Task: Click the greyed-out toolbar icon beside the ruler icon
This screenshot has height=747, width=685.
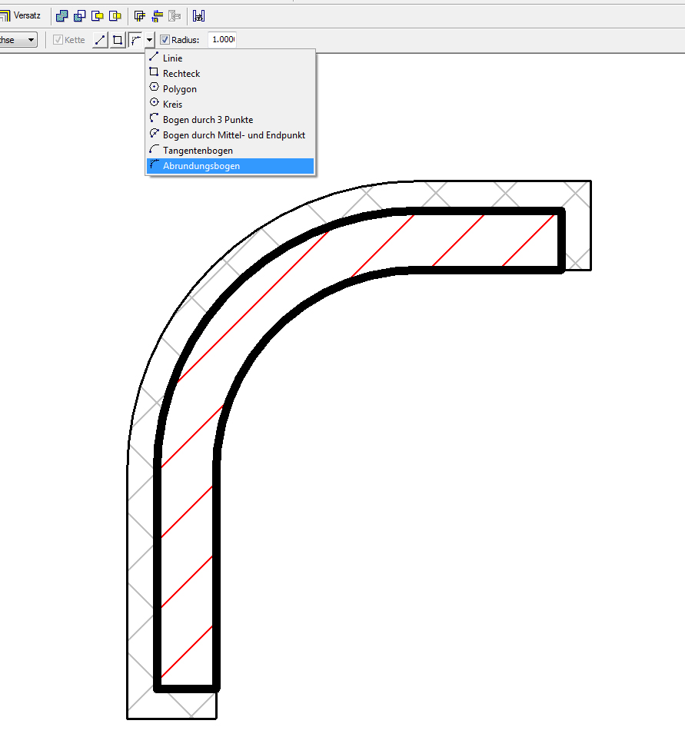Action: tap(175, 16)
